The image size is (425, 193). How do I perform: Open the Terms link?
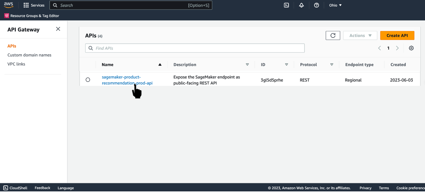(384, 188)
